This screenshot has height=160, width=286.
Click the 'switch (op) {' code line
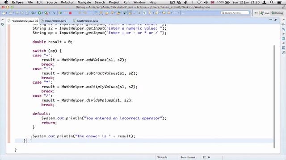(47, 51)
